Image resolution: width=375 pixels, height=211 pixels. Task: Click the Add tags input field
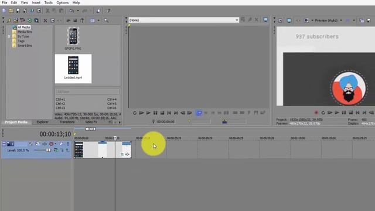pyautogui.click(x=87, y=91)
